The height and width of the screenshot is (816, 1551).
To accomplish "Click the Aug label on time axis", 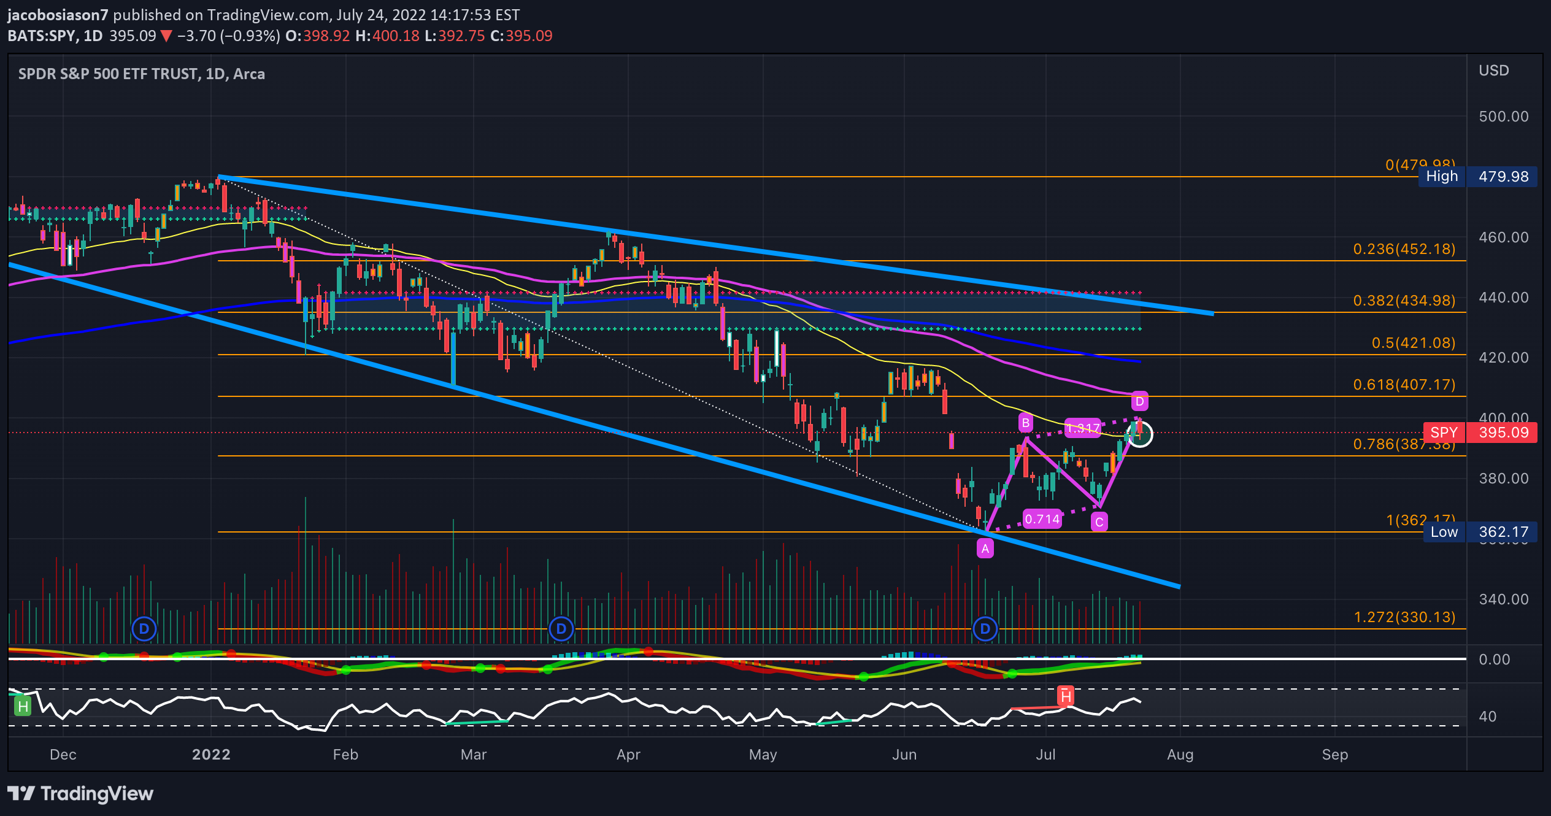I will pyautogui.click(x=1180, y=755).
